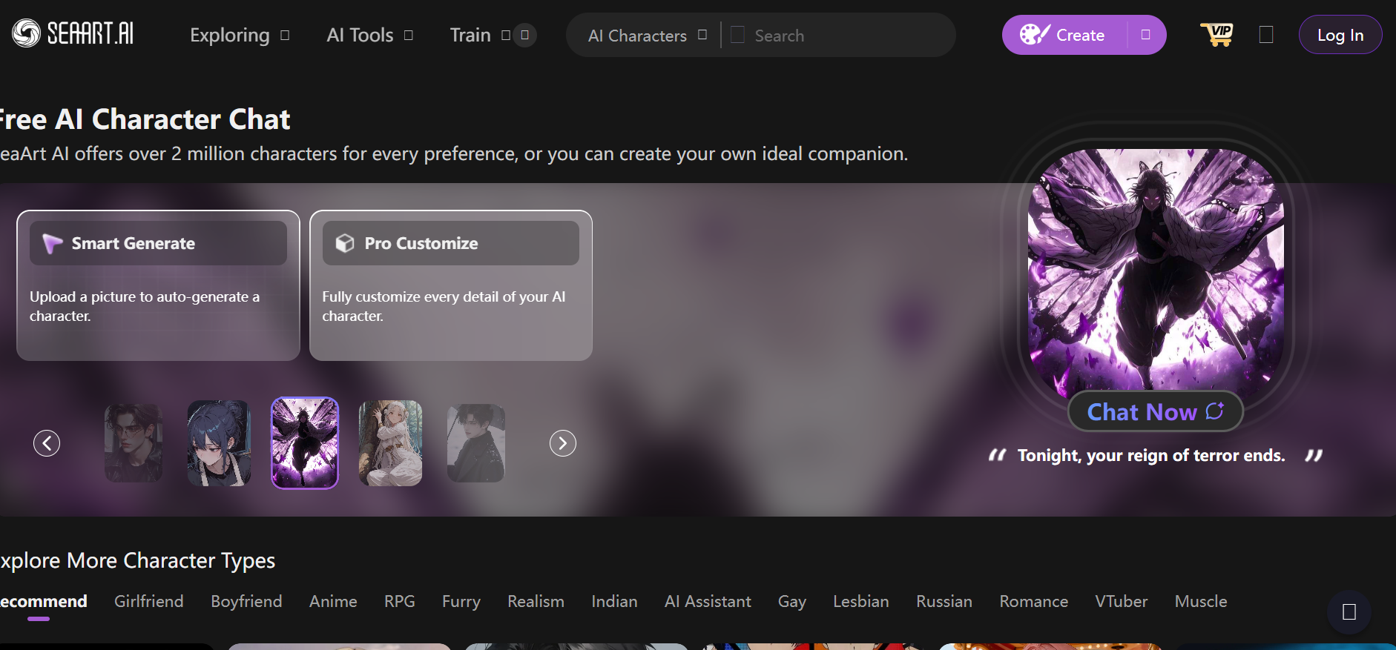
Task: Click the icon left of Log In
Action: (1266, 35)
